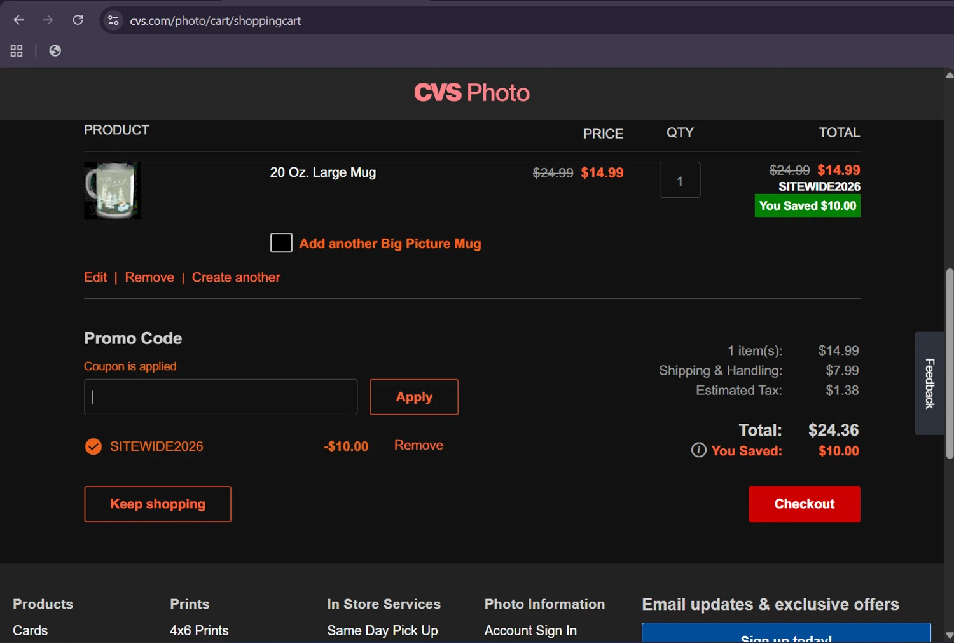Open Same Day Pick Up link
The height and width of the screenshot is (643, 954).
click(382, 630)
